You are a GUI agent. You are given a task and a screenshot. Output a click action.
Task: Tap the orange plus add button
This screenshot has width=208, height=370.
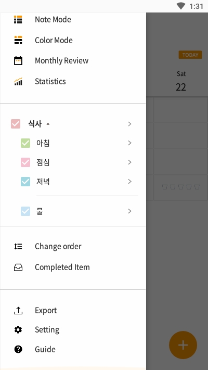[183, 345]
